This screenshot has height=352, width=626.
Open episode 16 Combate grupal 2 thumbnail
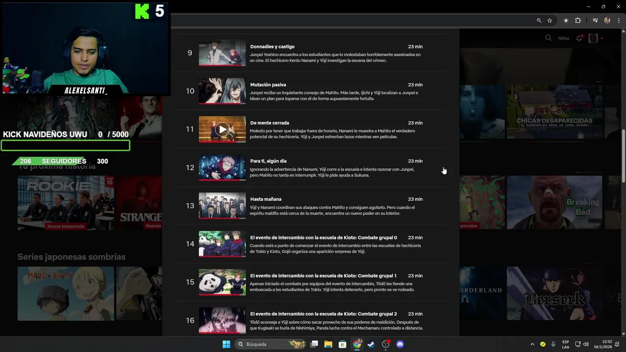pos(222,320)
